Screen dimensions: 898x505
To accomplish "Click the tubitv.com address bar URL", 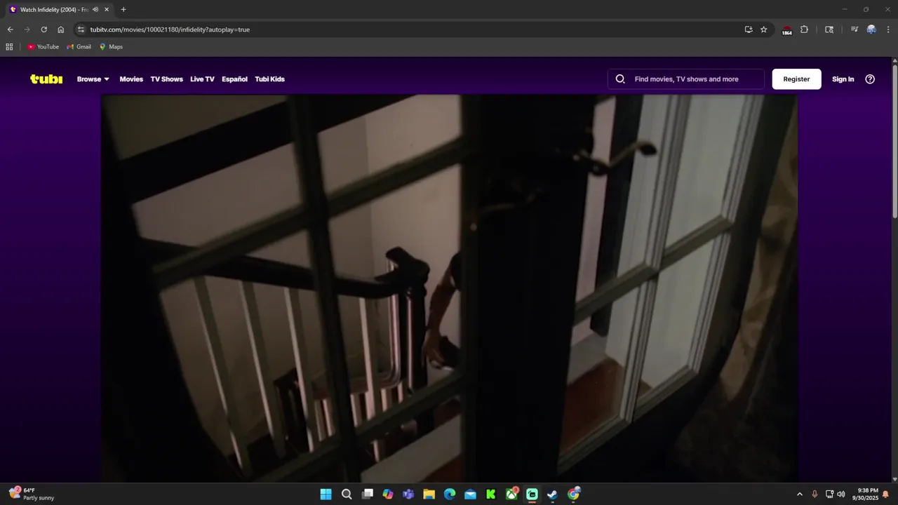I will [x=170, y=29].
